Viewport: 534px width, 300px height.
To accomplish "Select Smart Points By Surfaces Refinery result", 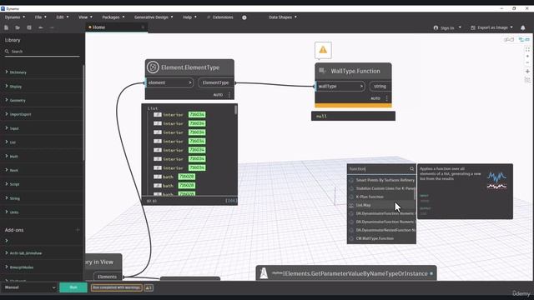I will click(x=380, y=180).
